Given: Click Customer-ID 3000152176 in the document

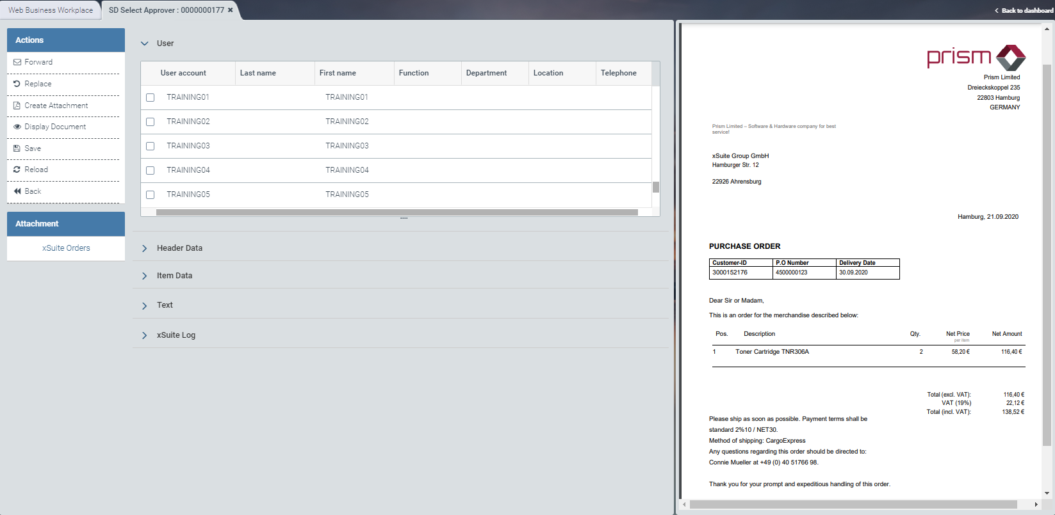Looking at the screenshot, I should (730, 273).
